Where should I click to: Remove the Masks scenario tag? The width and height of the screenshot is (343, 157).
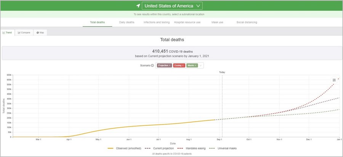coord(196,65)
